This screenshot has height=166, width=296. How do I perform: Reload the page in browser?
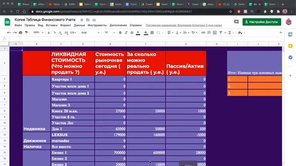[x=18, y=12]
